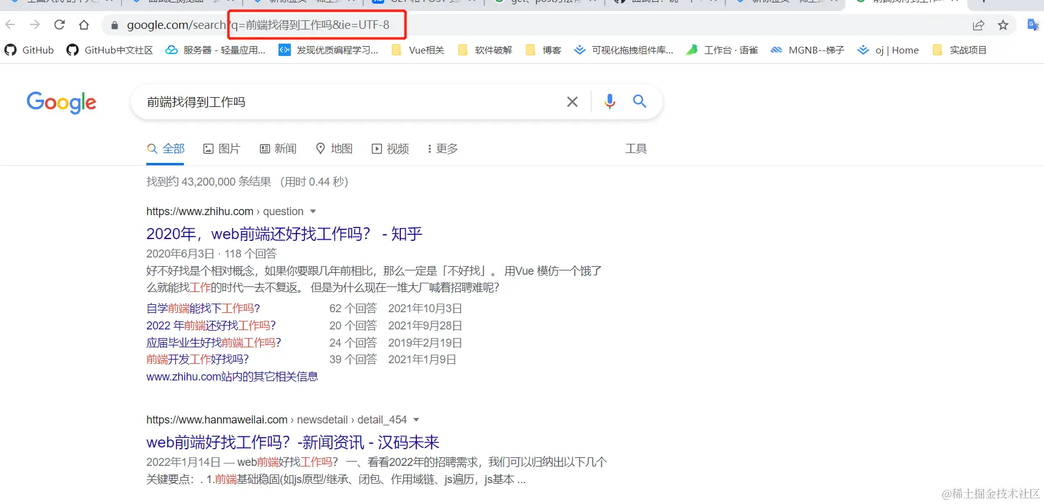This screenshot has width=1044, height=504.
Task: Open link 前端开发工作好找吗
Action: [x=197, y=360]
